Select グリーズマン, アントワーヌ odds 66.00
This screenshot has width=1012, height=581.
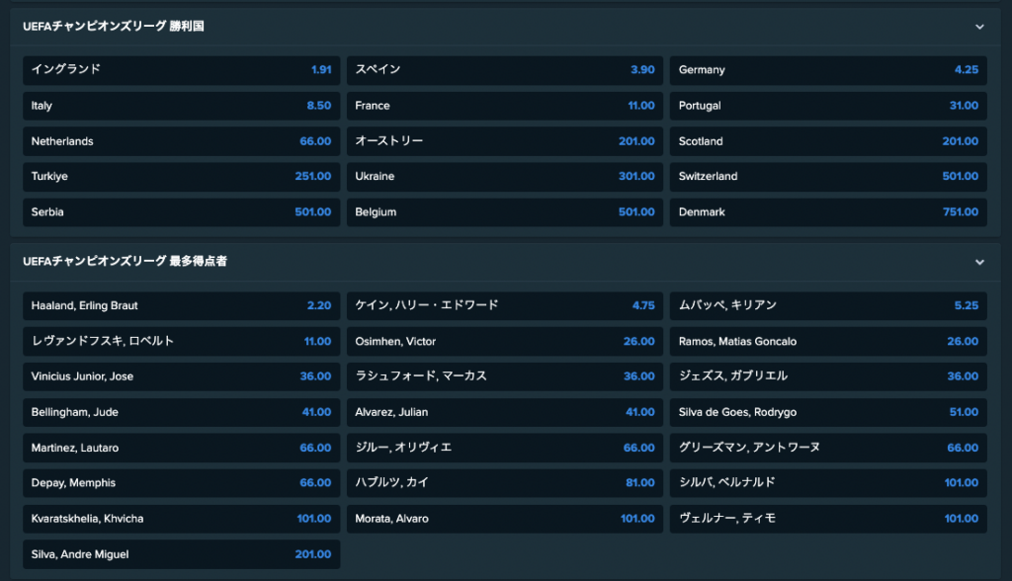tap(828, 448)
